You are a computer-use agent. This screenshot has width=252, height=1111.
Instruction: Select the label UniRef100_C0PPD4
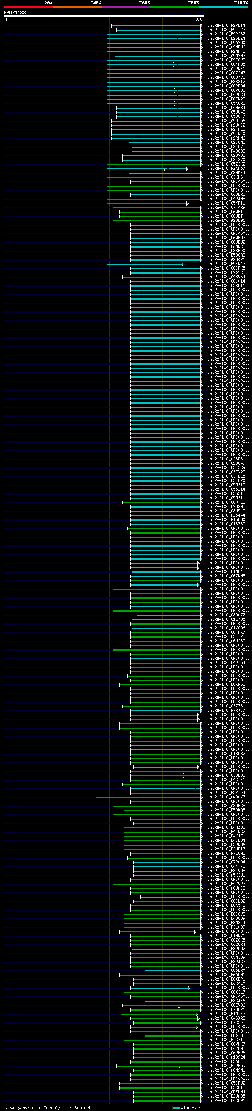[x=226, y=86]
